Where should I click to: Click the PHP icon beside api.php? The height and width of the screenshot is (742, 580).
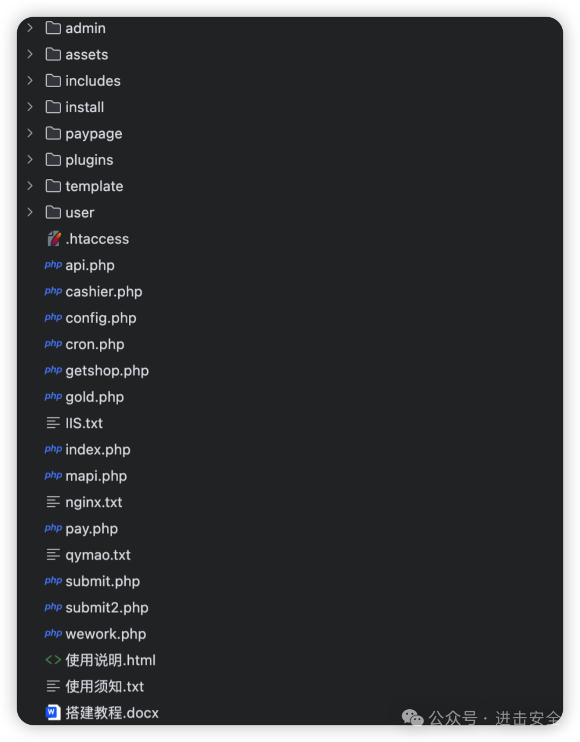pyautogui.click(x=53, y=265)
